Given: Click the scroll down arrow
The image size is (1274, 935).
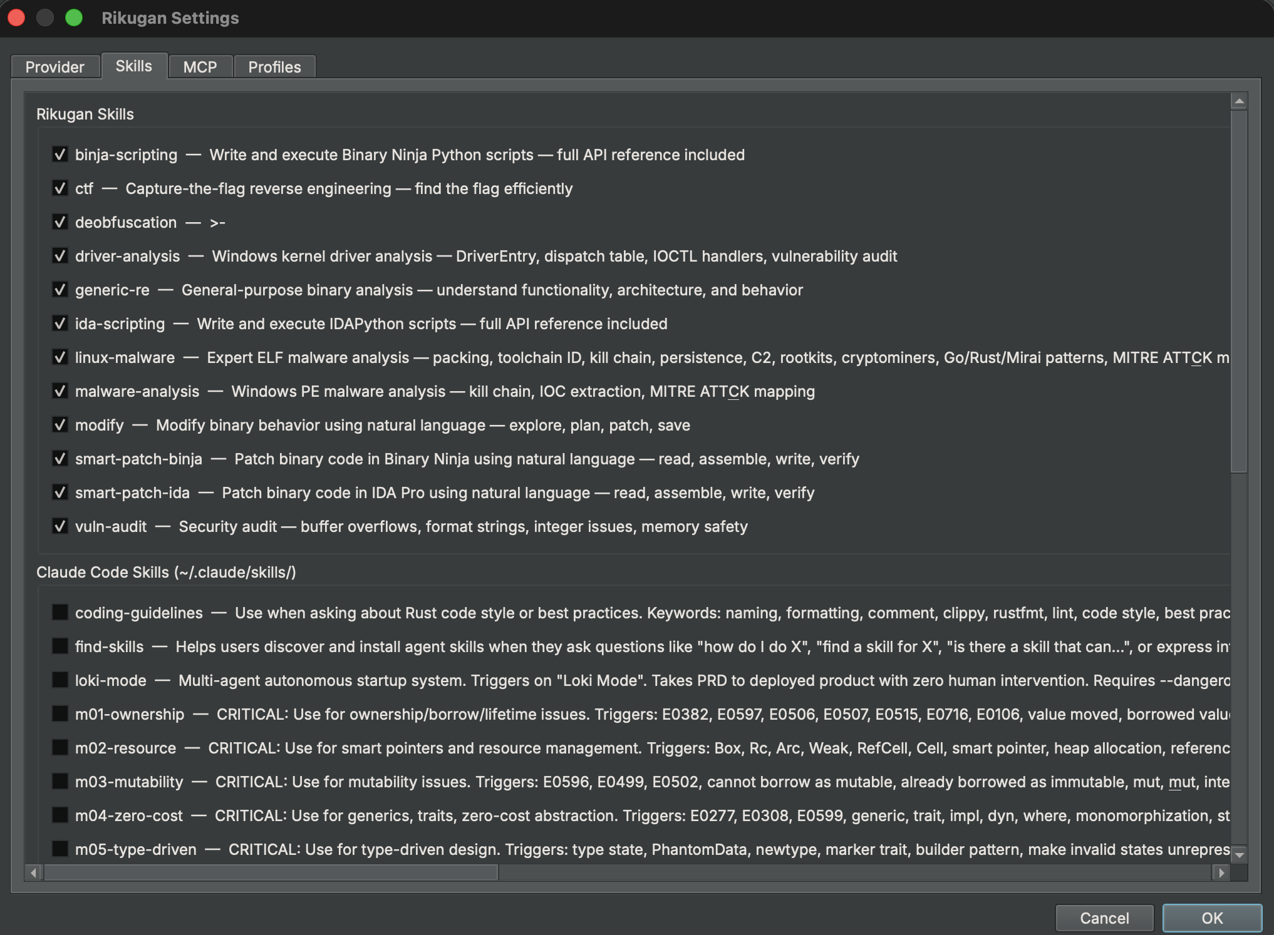Looking at the screenshot, I should (1239, 854).
